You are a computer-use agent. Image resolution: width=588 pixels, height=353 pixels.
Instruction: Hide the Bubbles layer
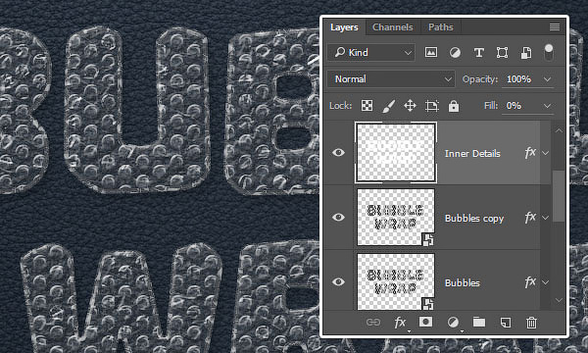tap(338, 281)
